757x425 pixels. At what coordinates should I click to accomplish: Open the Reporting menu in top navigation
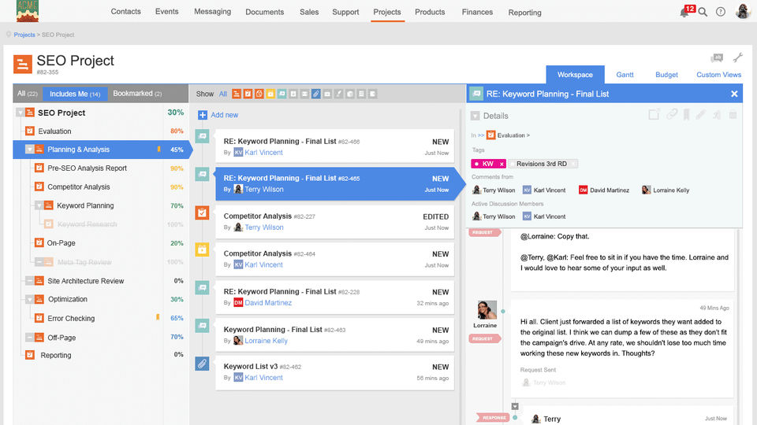[x=525, y=13]
